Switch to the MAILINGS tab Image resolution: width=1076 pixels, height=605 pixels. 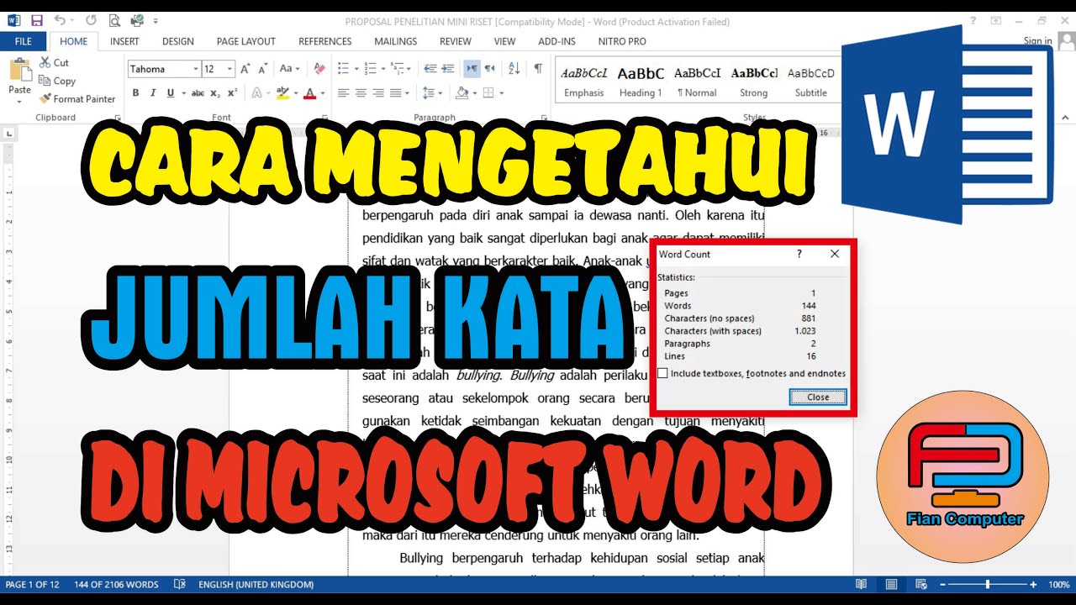(395, 41)
